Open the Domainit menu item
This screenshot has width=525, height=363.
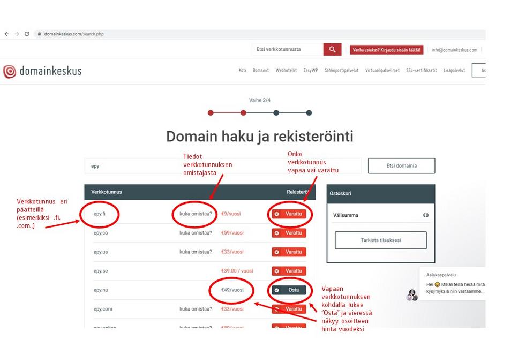[261, 71]
